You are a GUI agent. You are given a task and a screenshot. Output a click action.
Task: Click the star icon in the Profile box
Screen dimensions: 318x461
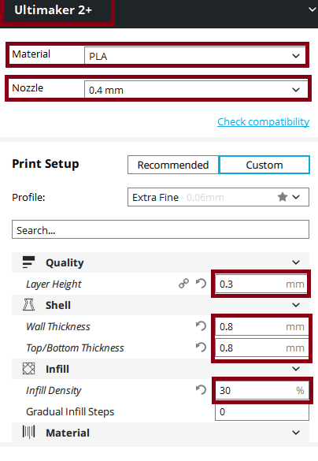283,197
